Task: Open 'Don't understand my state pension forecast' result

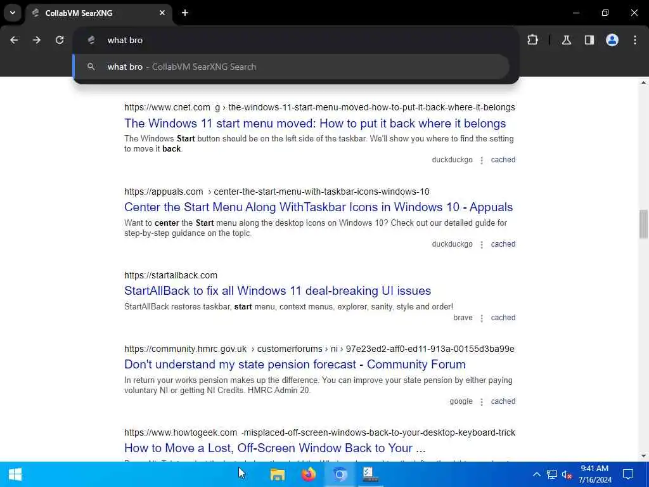Action: point(295,365)
